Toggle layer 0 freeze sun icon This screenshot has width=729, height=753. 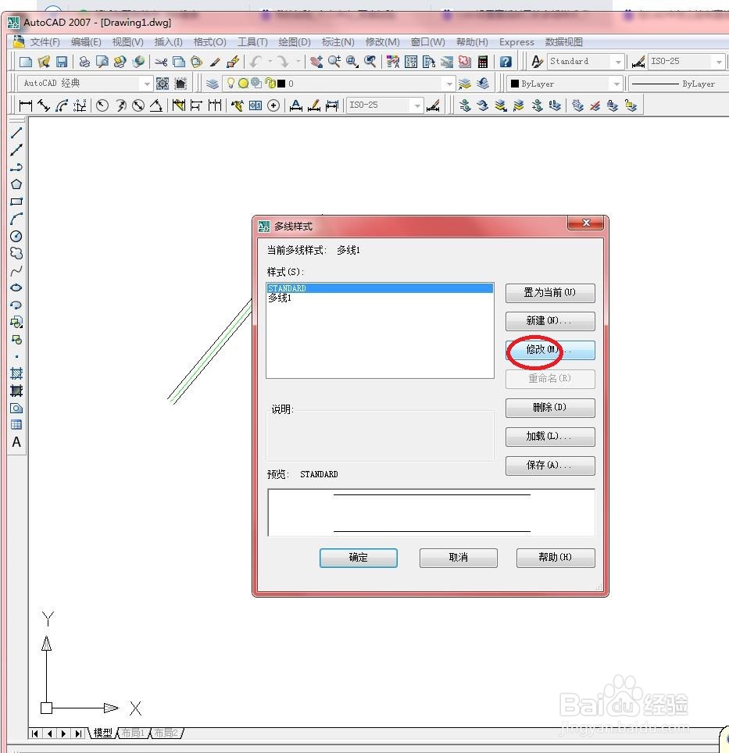coord(244,84)
